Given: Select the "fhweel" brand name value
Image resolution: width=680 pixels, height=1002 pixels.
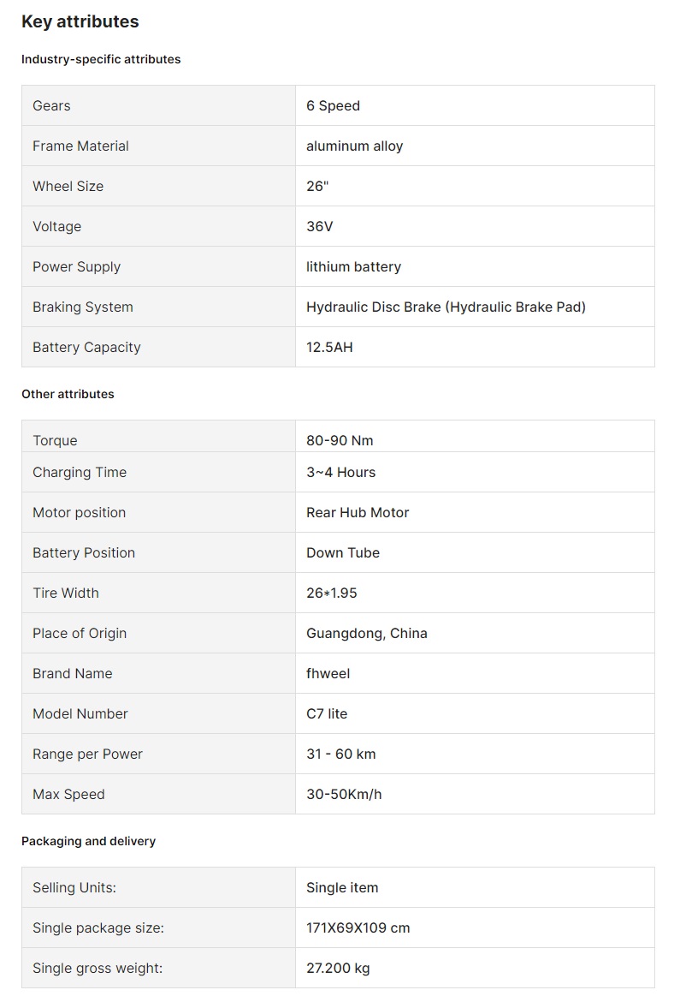Looking at the screenshot, I should point(328,674).
